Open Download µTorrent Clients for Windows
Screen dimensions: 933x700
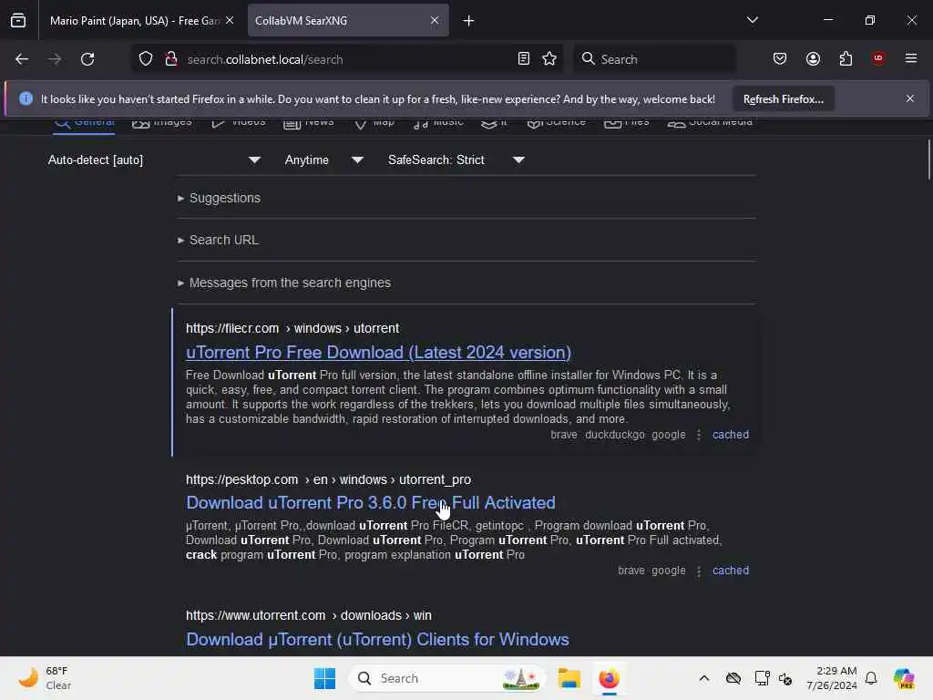coord(377,639)
